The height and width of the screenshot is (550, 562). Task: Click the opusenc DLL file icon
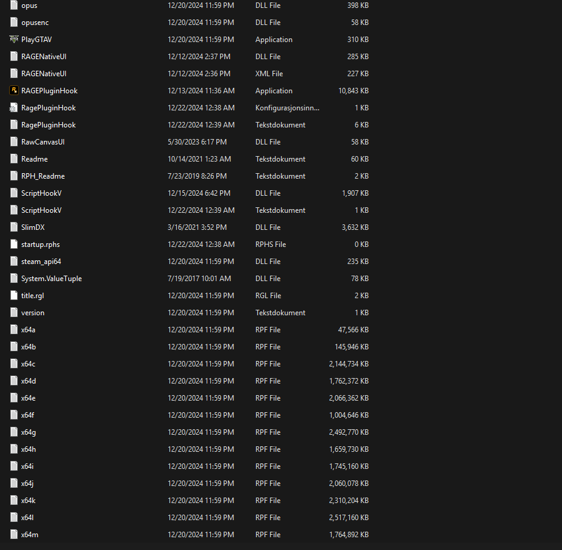click(14, 23)
